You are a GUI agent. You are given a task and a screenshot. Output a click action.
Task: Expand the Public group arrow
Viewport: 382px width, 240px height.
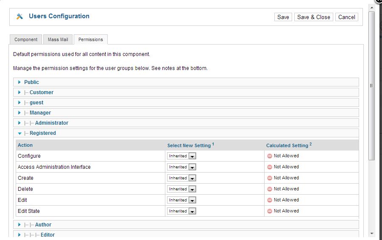[x=20, y=82]
